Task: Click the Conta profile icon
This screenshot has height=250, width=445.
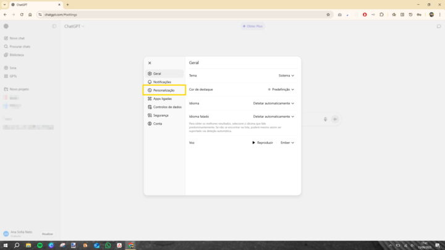Action: (x=150, y=123)
